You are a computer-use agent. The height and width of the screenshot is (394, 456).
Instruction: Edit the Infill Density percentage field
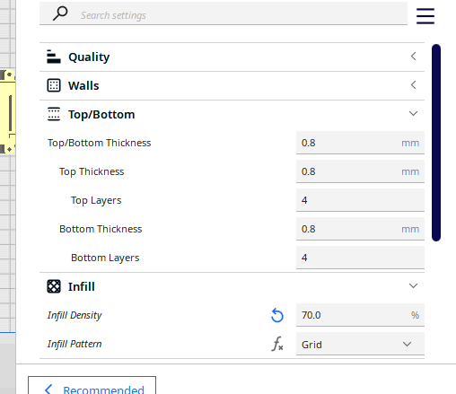[x=360, y=315]
